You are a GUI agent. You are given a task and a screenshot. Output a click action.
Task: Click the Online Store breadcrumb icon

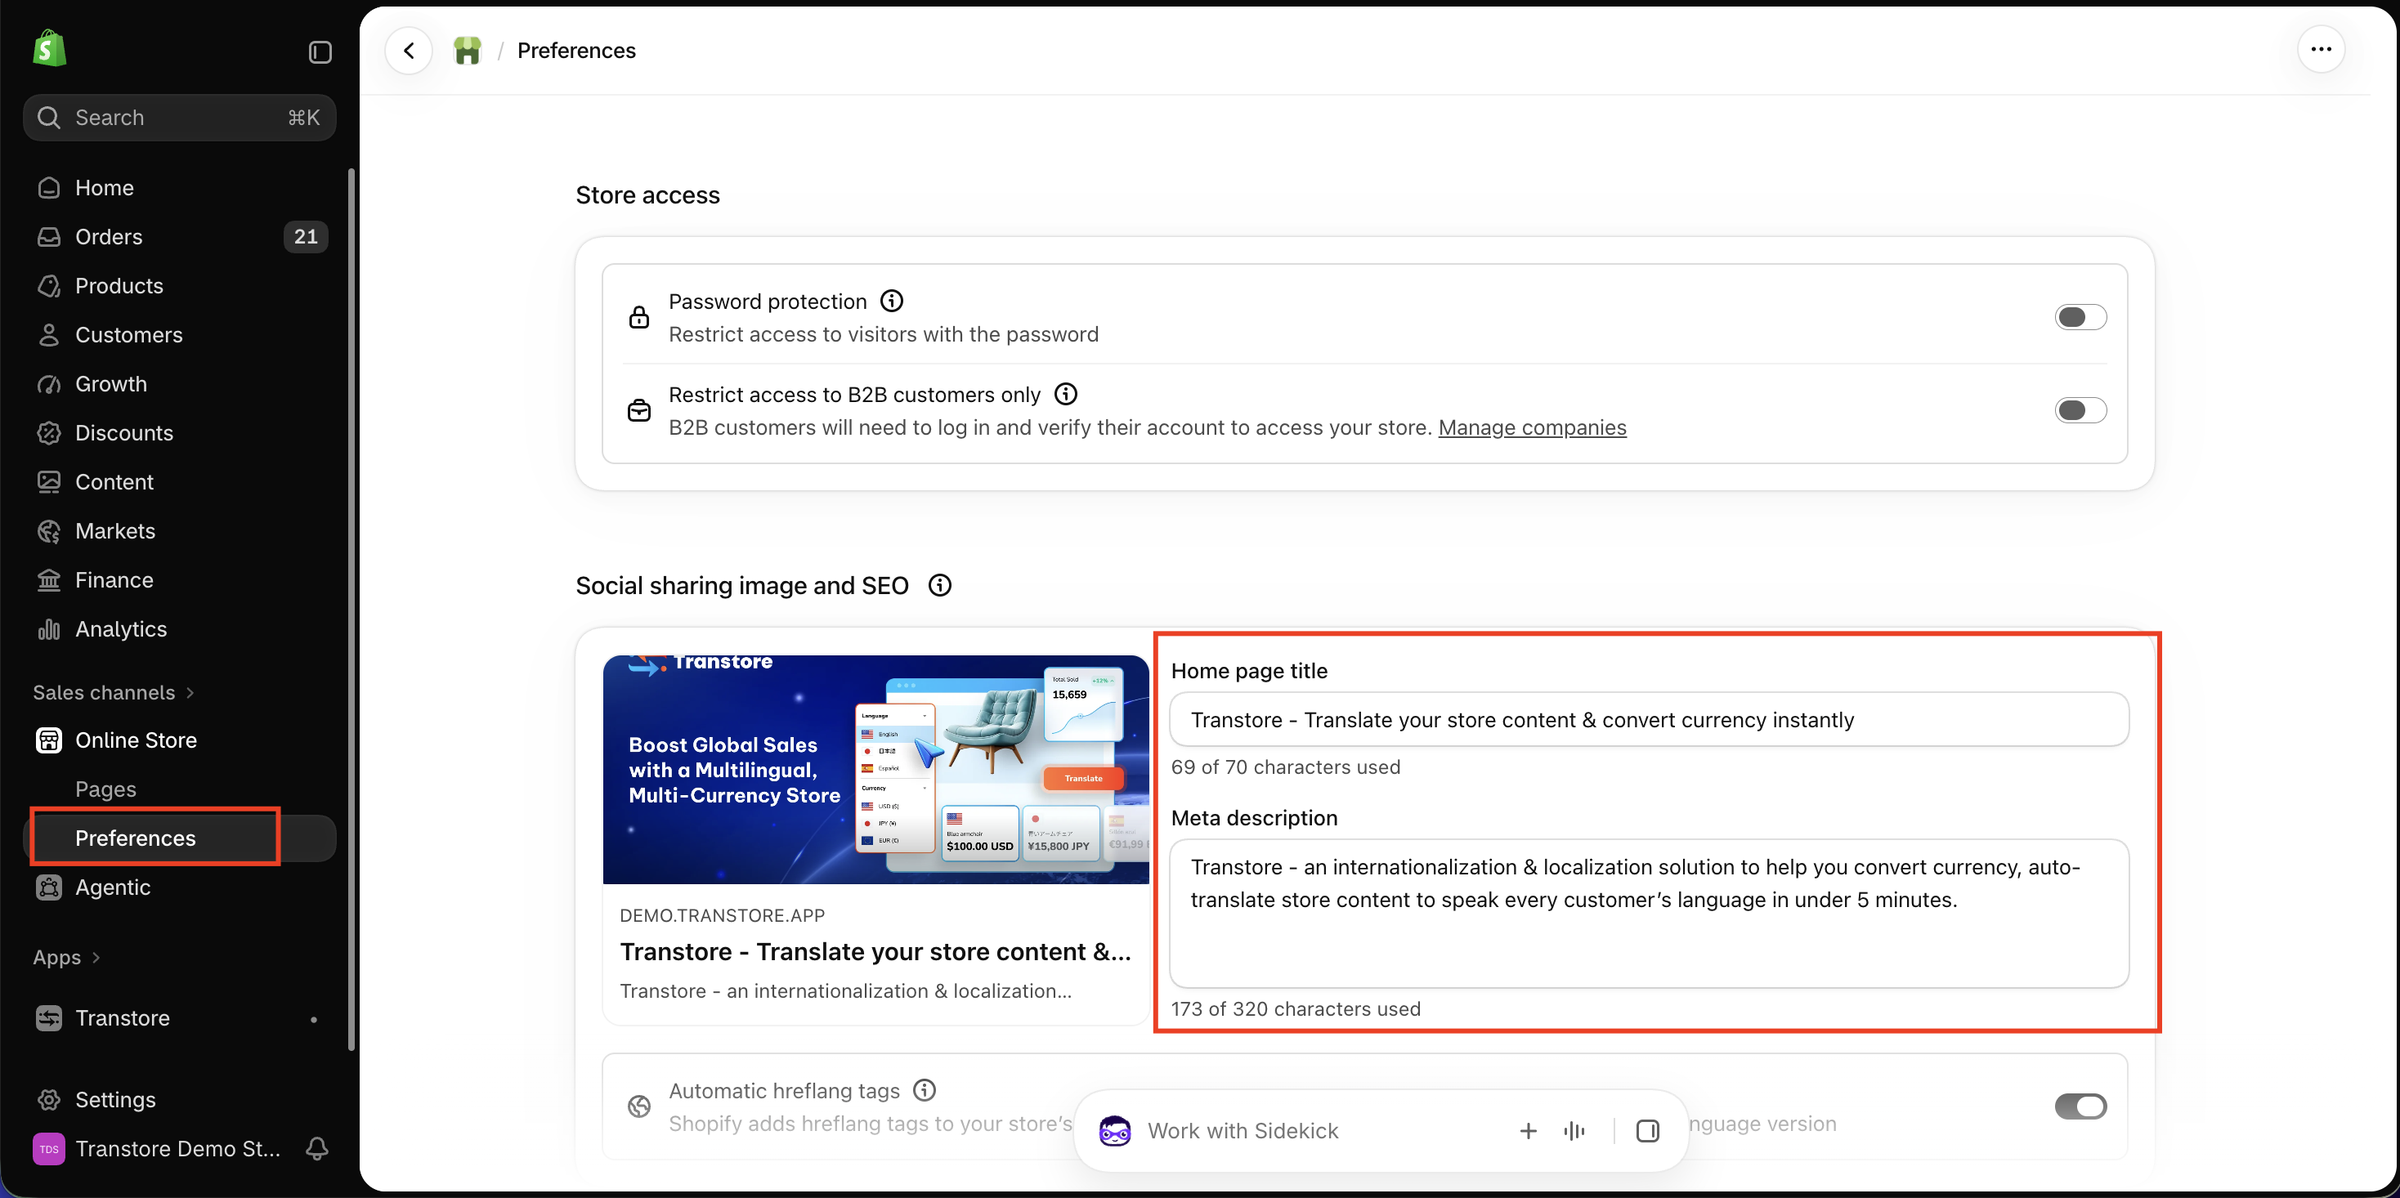[x=468, y=51]
